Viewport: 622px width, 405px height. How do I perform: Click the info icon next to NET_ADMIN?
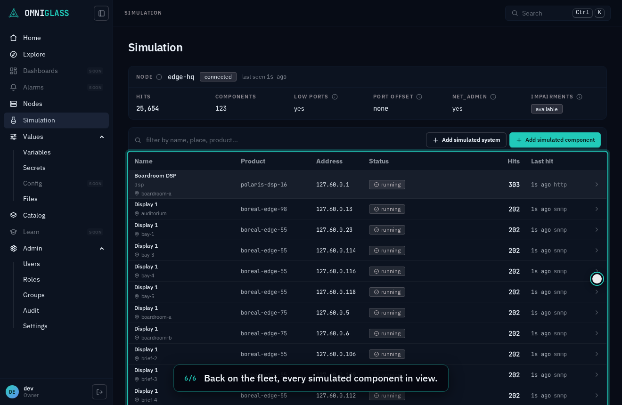tap(493, 97)
